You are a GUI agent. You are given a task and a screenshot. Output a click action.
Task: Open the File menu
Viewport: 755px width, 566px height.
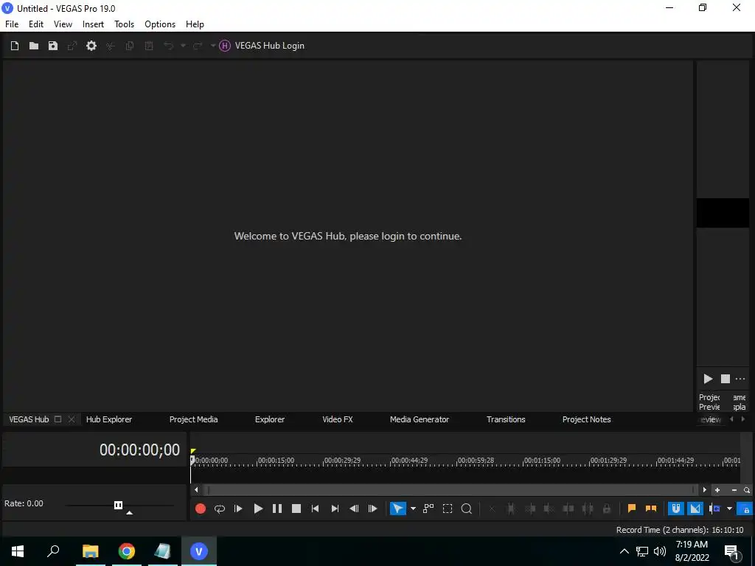coord(12,24)
